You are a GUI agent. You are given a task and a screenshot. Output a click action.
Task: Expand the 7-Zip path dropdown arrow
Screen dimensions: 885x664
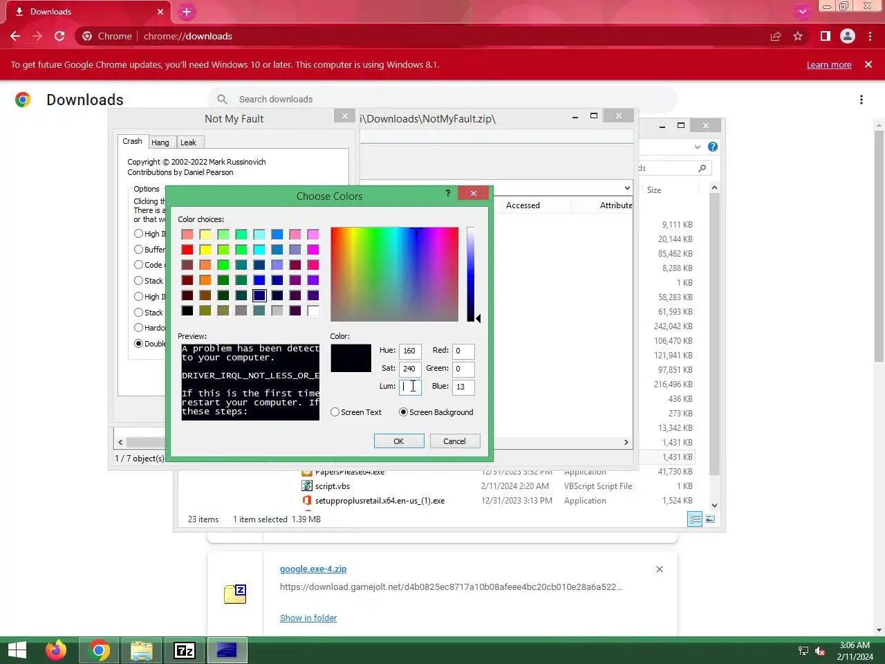pos(627,188)
